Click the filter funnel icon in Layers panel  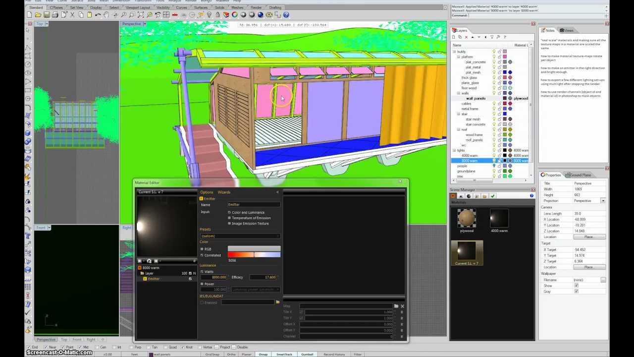pyautogui.click(x=492, y=37)
